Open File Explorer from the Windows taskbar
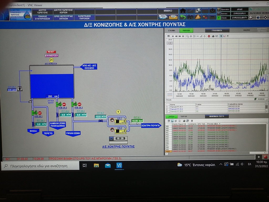Image resolution: width=269 pixels, height=202 pixels. pos(96,165)
